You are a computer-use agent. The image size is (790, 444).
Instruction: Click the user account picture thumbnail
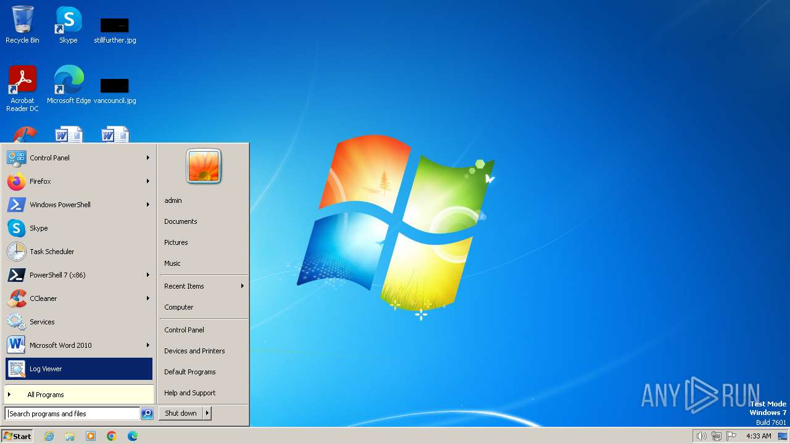[x=204, y=166]
